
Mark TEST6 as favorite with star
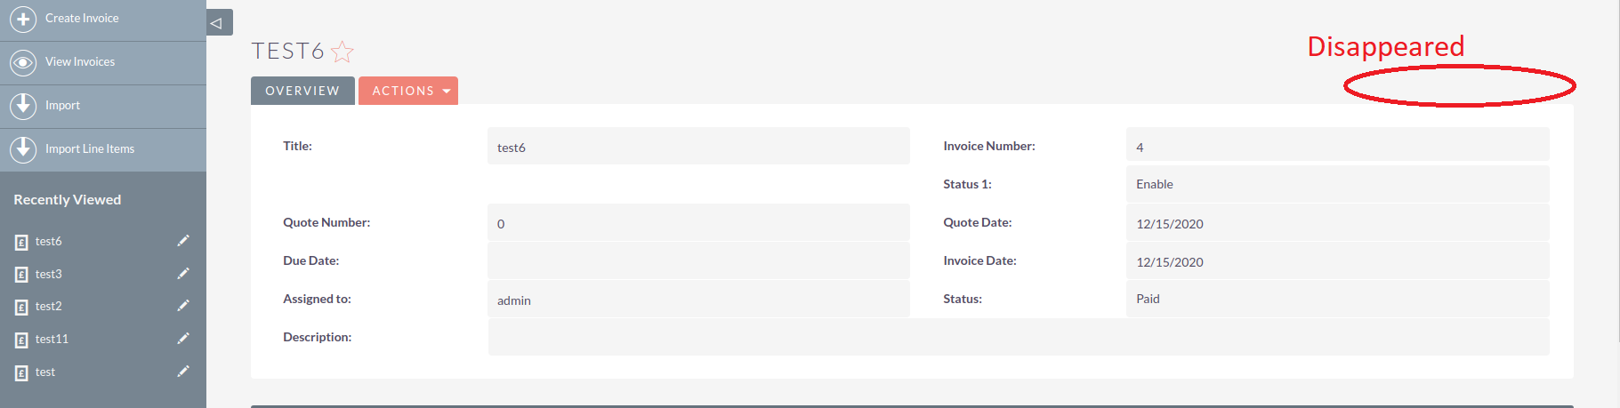pyautogui.click(x=343, y=52)
